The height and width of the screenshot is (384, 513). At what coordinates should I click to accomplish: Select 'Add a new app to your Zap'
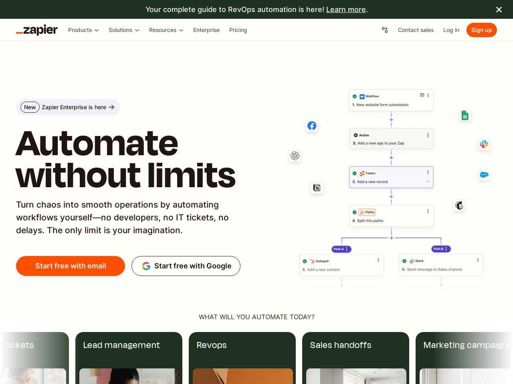(391, 139)
